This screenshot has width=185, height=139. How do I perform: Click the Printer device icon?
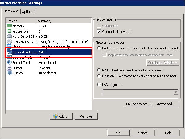click(x=9, y=68)
